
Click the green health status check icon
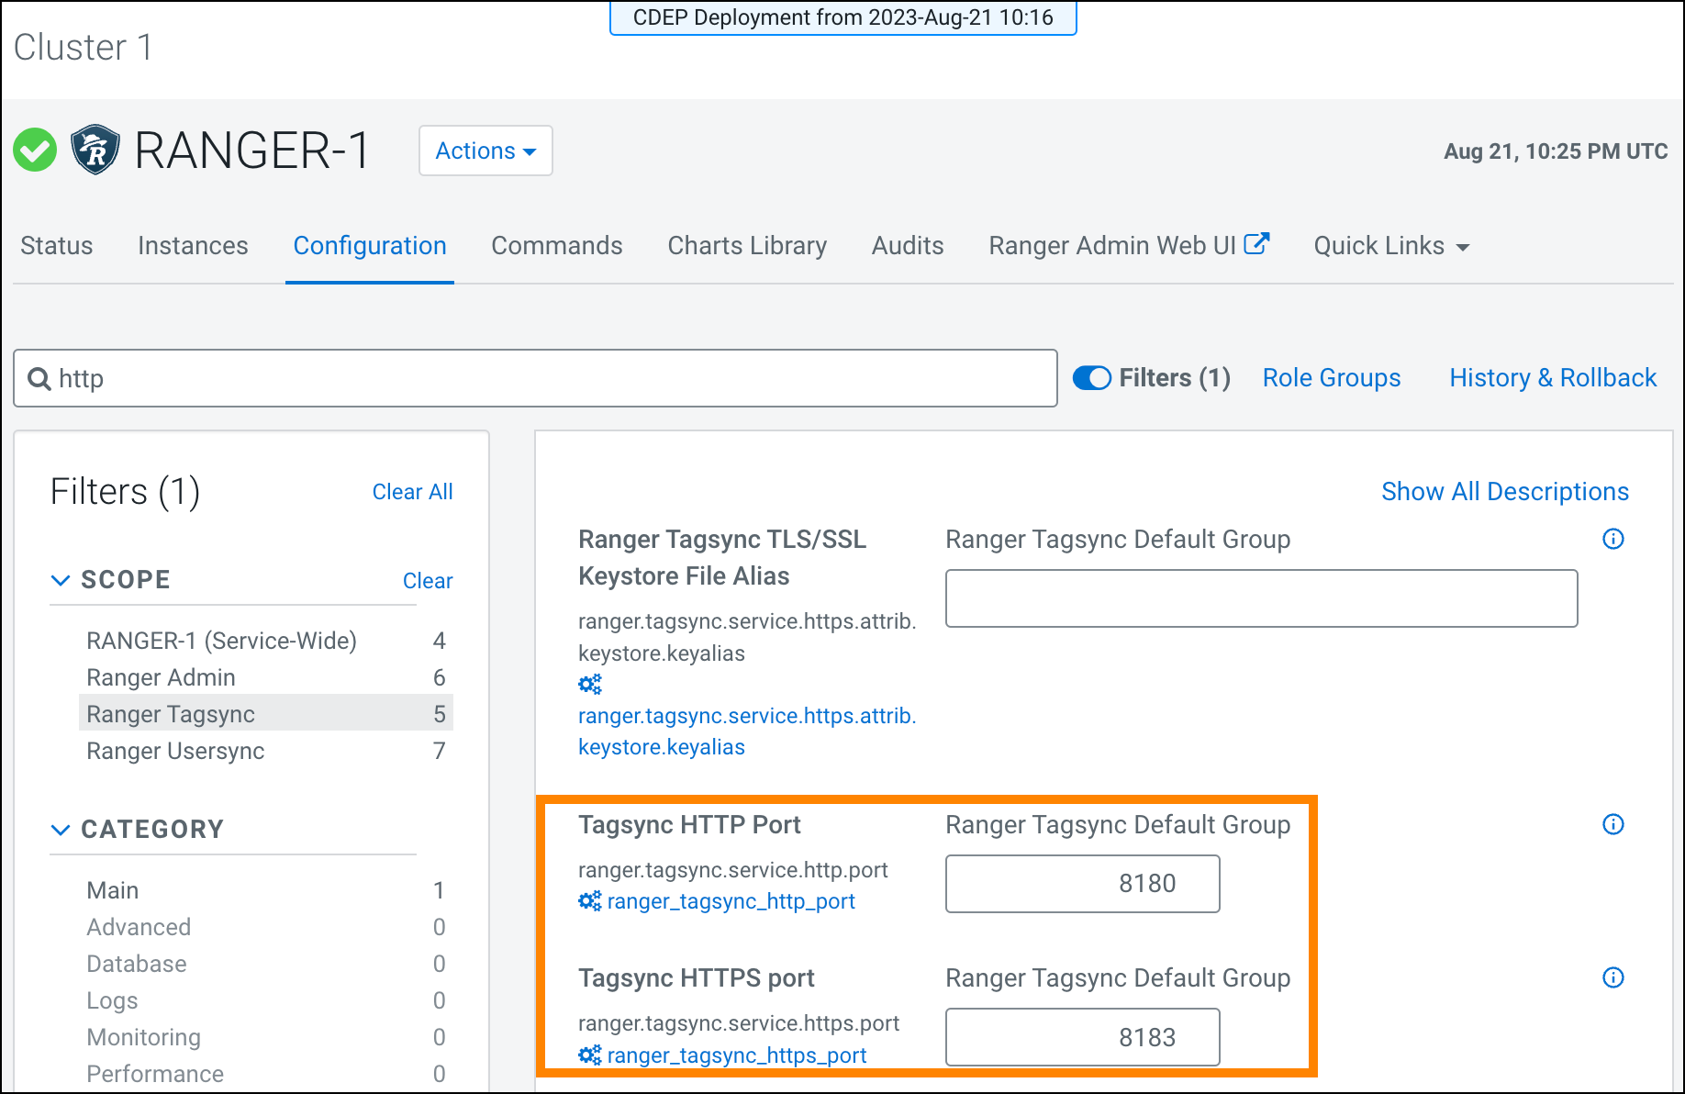tap(35, 149)
